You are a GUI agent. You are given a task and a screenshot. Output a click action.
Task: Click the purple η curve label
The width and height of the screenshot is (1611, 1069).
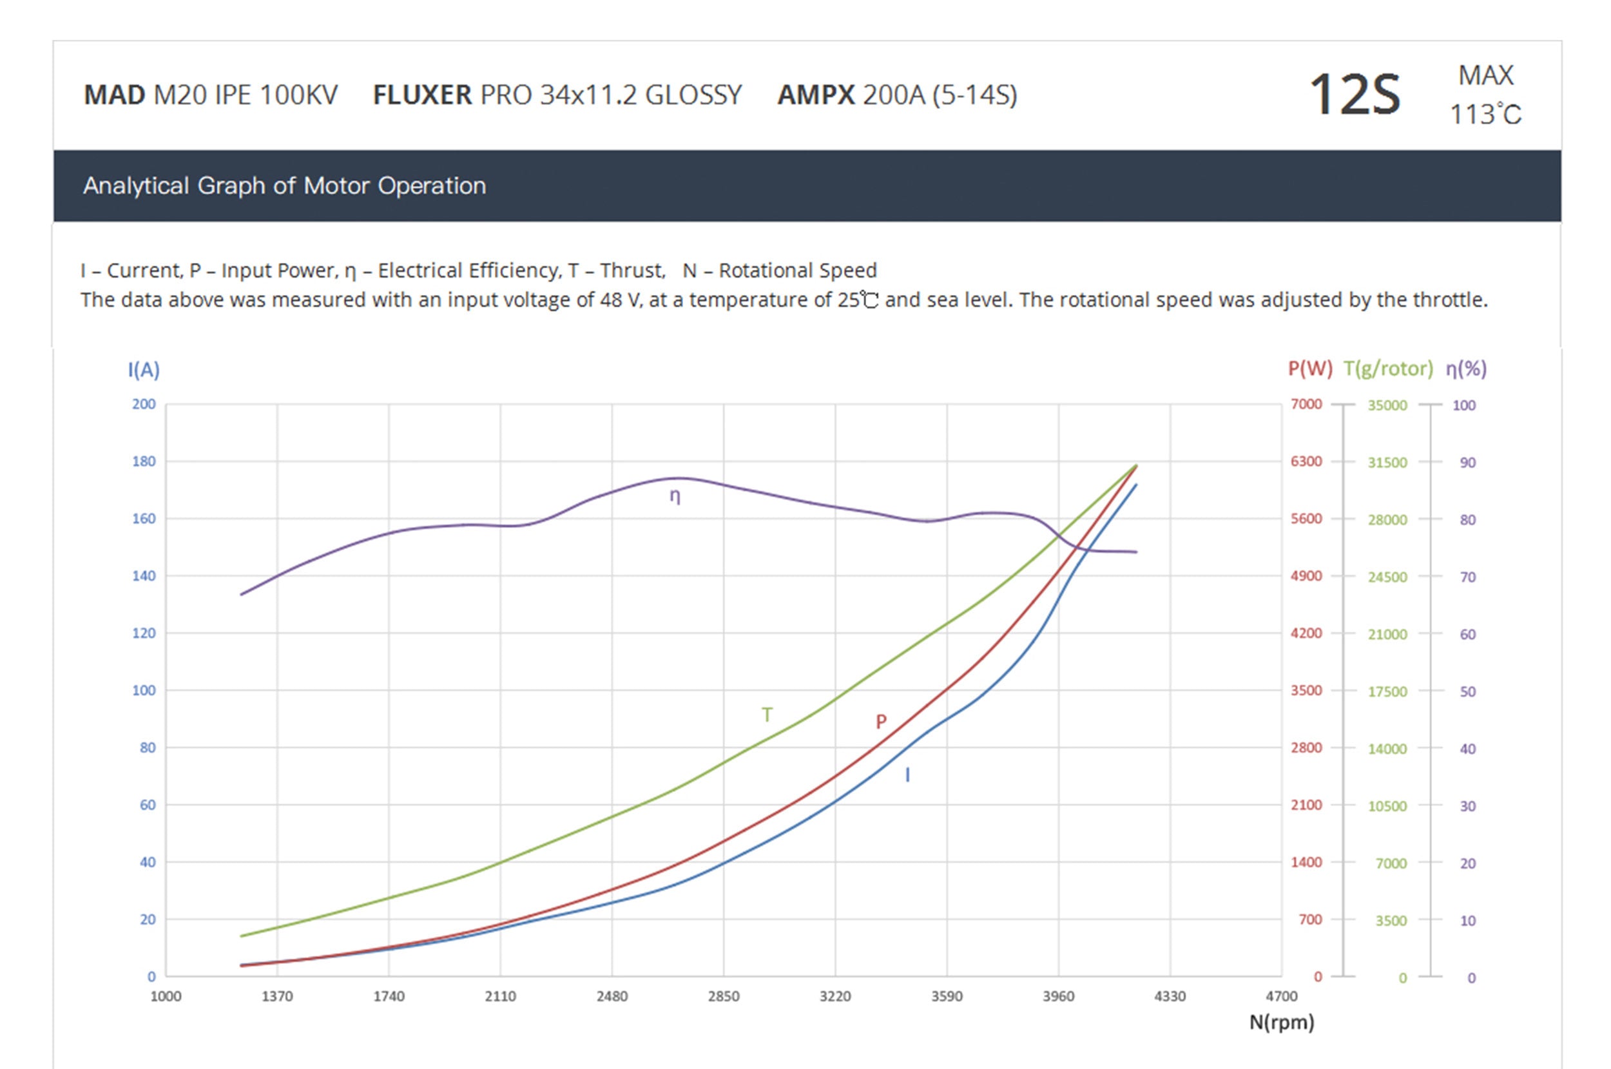point(674,496)
